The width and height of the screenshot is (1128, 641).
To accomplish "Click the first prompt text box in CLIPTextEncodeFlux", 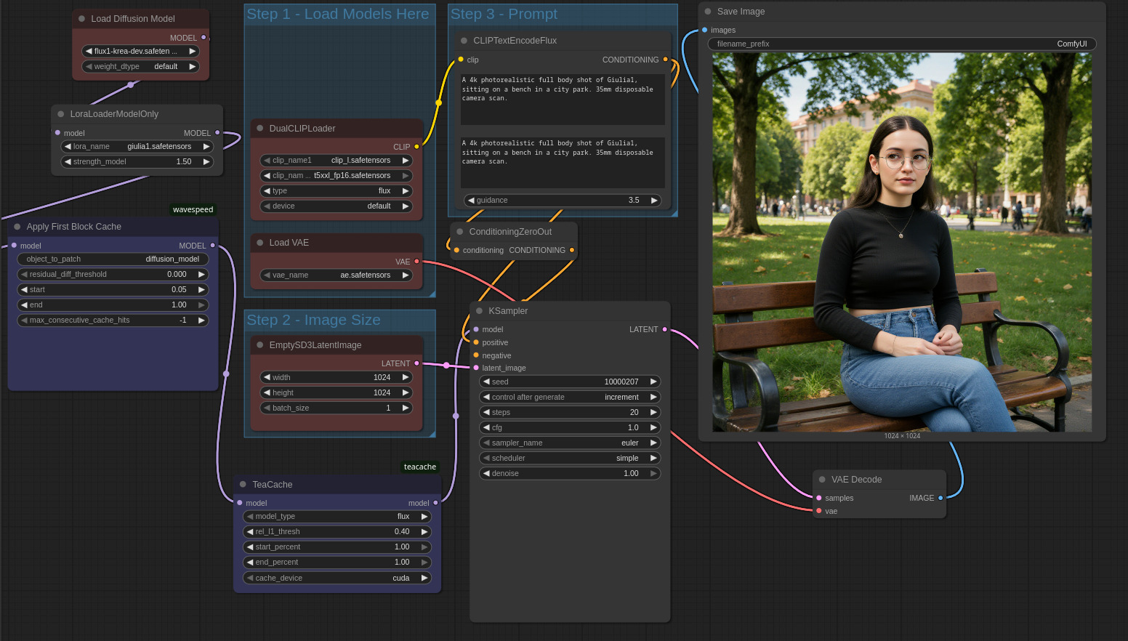I will pyautogui.click(x=563, y=99).
